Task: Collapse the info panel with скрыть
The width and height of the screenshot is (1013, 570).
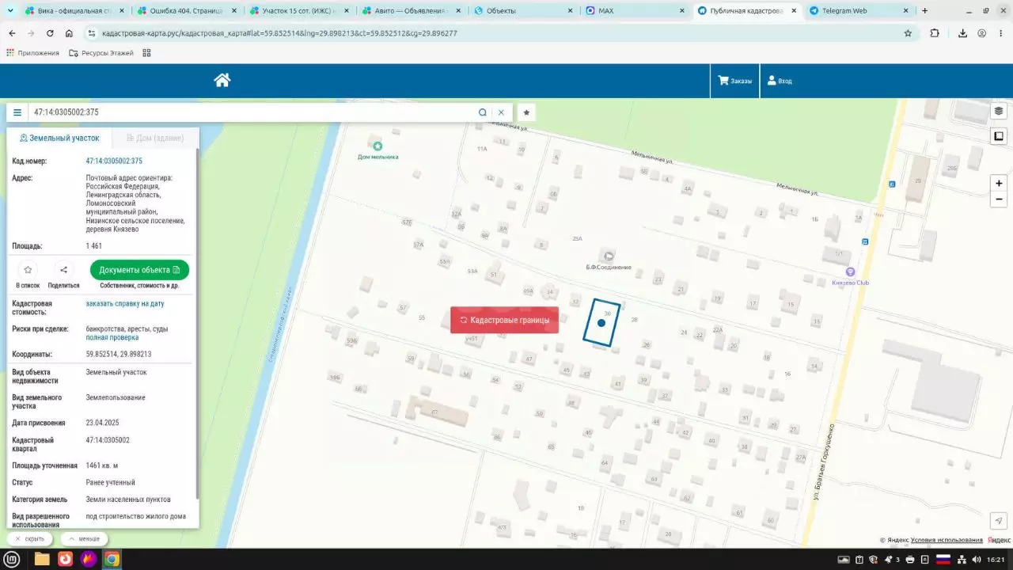Action: 29,538
